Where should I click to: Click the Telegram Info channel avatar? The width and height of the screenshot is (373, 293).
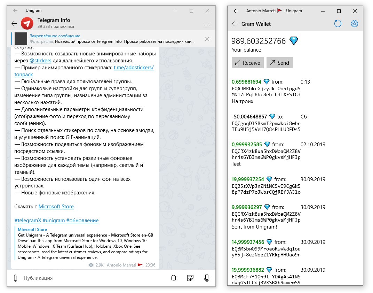tap(27, 23)
